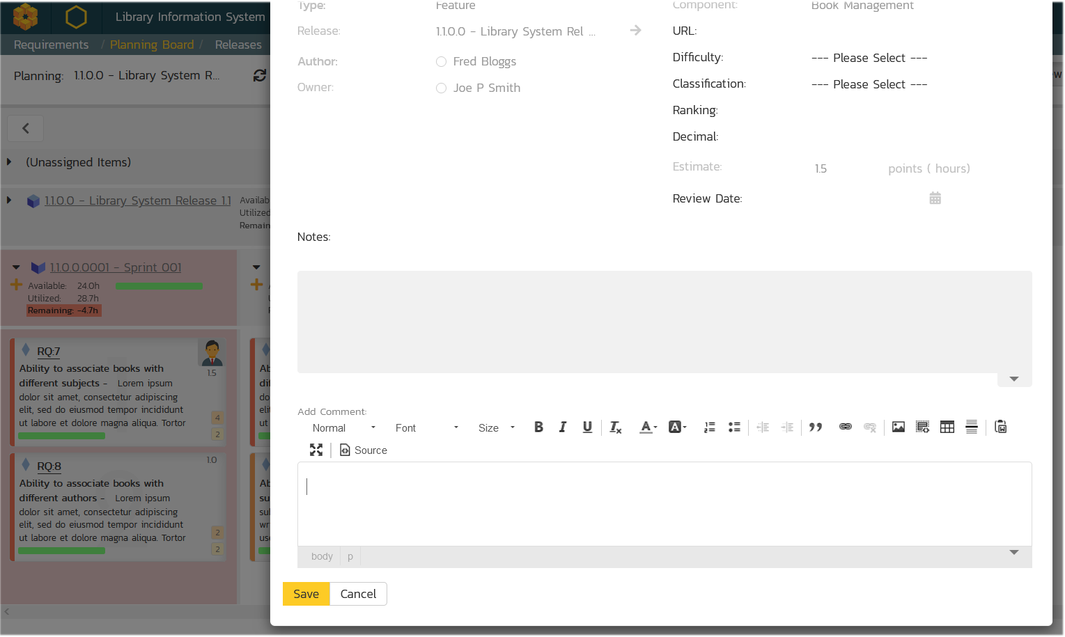Maximize the comment editor
Image resolution: width=1065 pixels, height=637 pixels.
(316, 450)
